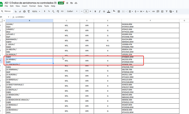Insert a link

click(153, 11)
